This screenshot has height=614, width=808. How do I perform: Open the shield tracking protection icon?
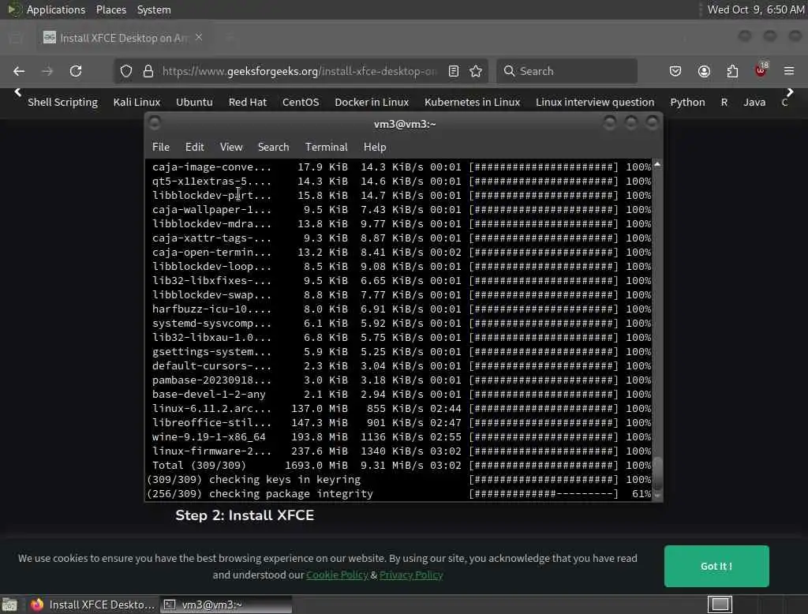click(126, 71)
